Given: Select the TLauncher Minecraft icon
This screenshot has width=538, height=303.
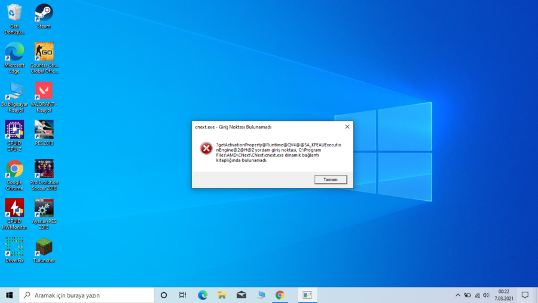Looking at the screenshot, I should [x=44, y=250].
